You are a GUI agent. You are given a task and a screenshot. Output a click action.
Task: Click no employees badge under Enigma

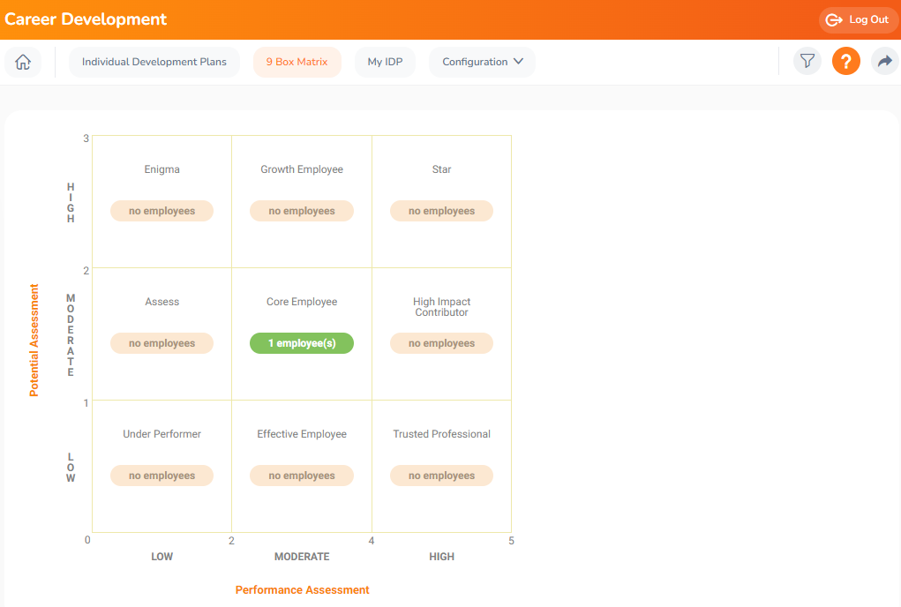162,211
